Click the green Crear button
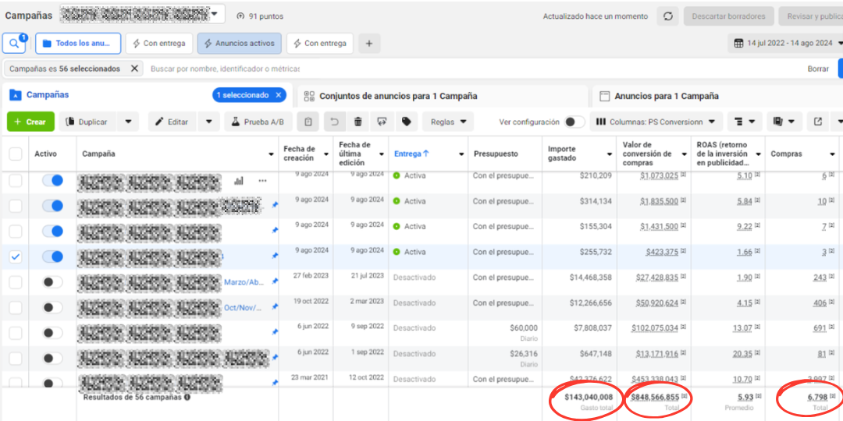The height and width of the screenshot is (421, 843). [30, 122]
